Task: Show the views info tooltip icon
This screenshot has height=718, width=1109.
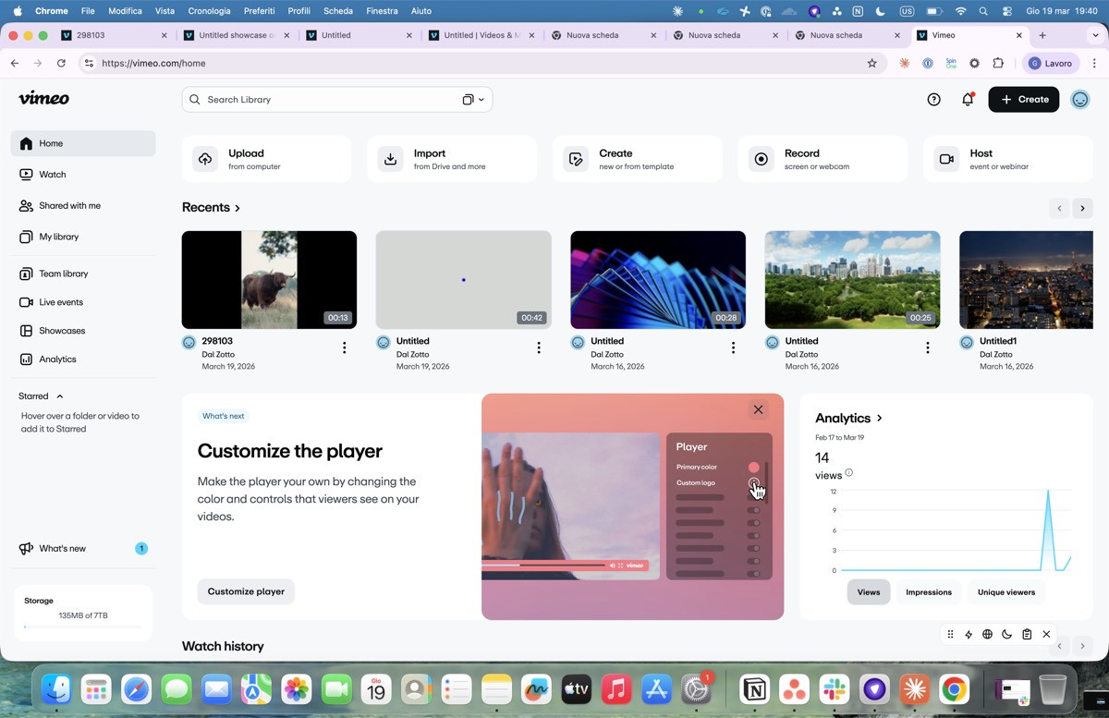Action: pyautogui.click(x=849, y=473)
